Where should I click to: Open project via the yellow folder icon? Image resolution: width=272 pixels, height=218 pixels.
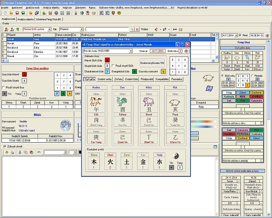(11, 13)
